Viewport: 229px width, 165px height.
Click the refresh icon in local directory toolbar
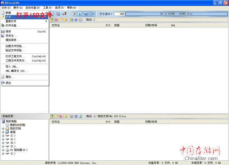(81, 116)
